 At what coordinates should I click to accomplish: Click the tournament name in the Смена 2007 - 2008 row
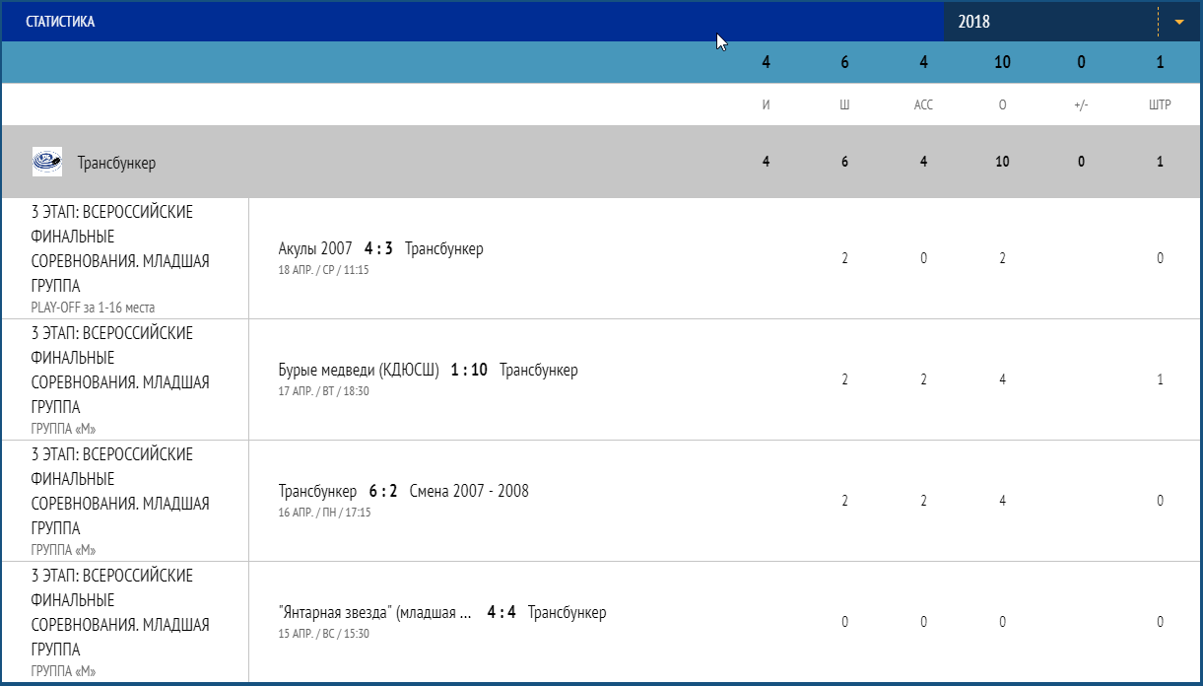click(x=120, y=492)
